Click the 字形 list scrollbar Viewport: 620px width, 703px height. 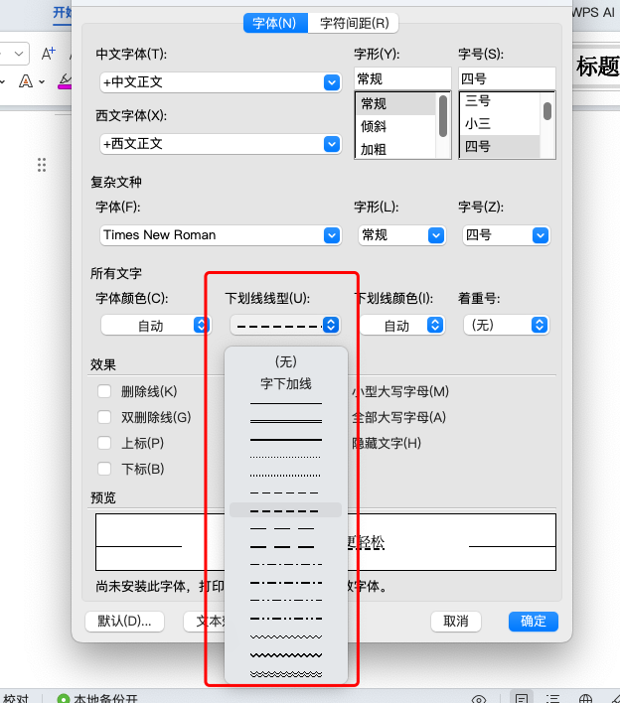click(x=443, y=116)
